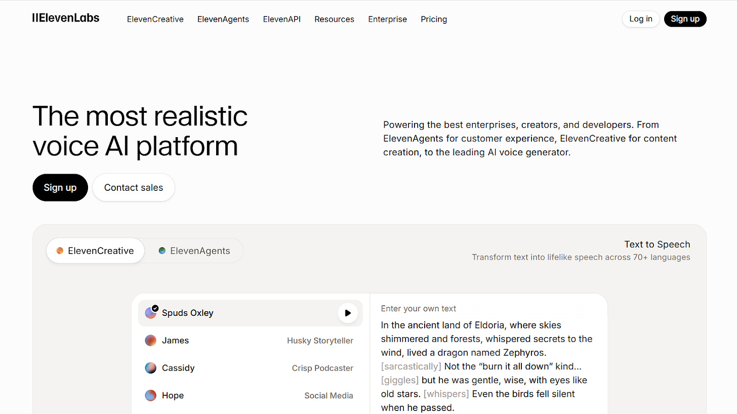Click the James voice avatar icon

point(150,341)
